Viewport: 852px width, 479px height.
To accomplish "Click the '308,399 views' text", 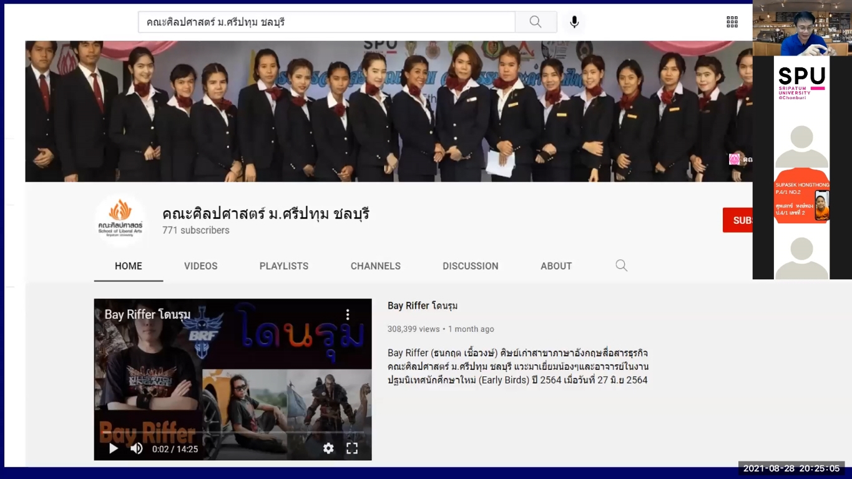I will tap(414, 329).
